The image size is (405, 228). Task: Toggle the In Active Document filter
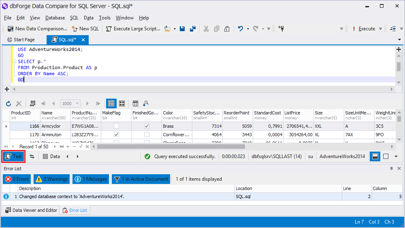coord(141,179)
